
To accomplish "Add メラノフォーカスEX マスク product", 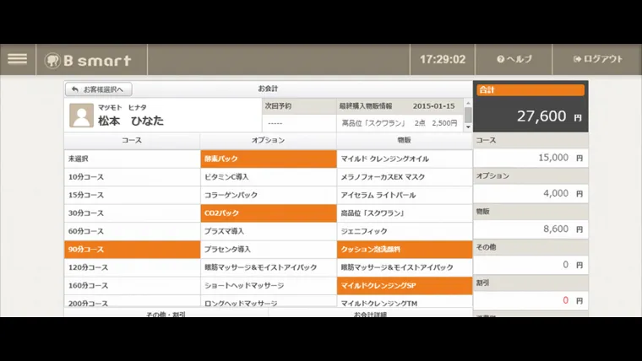I will (405, 177).
